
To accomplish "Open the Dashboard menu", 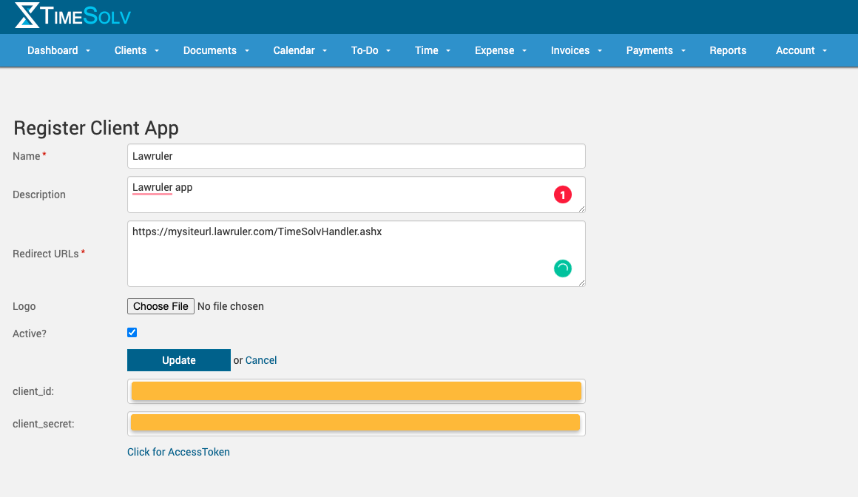I will coord(53,50).
